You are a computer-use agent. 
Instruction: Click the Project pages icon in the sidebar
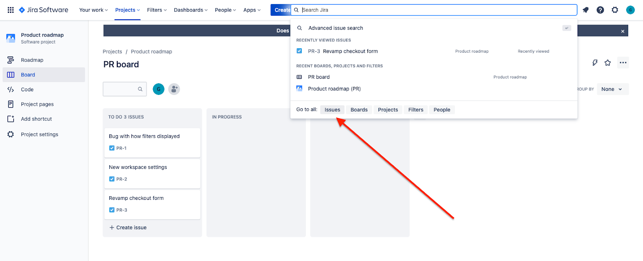coord(11,104)
